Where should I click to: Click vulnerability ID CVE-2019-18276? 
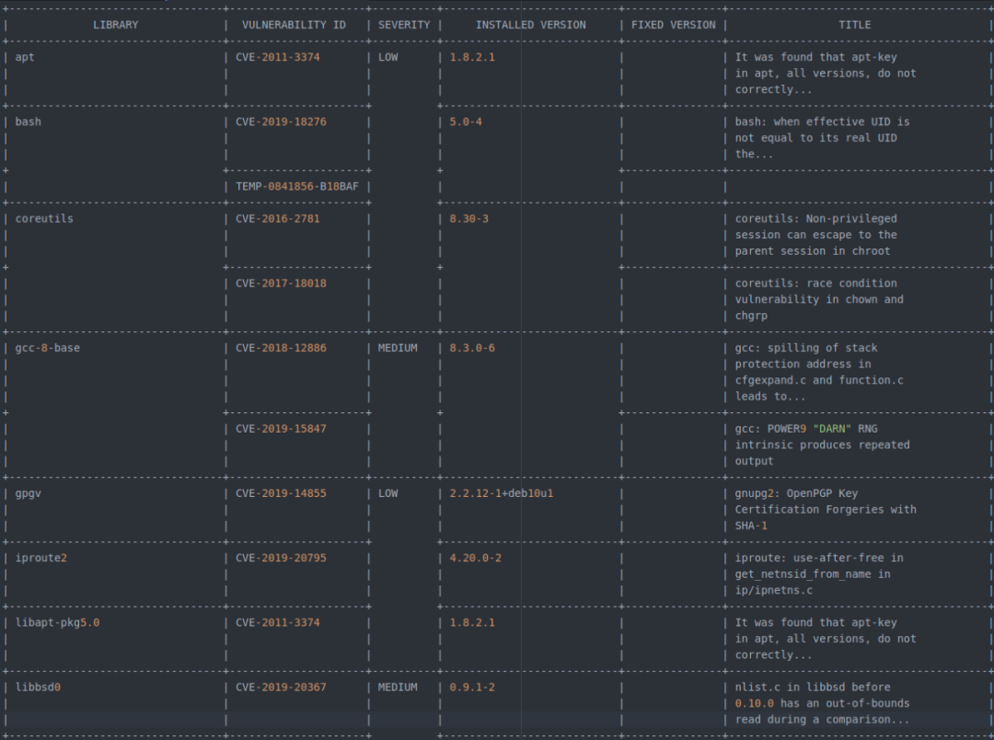(281, 121)
